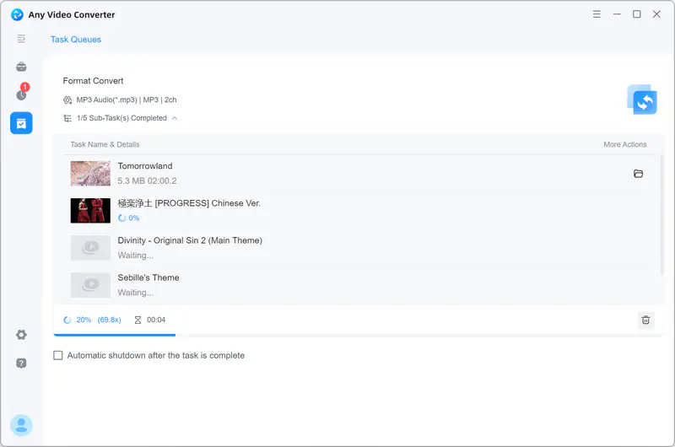Click the Format Convert blue icon
Screen dimensions: 675x447
click(x=642, y=100)
